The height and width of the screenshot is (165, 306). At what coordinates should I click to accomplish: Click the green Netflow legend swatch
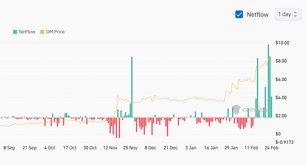15,32
